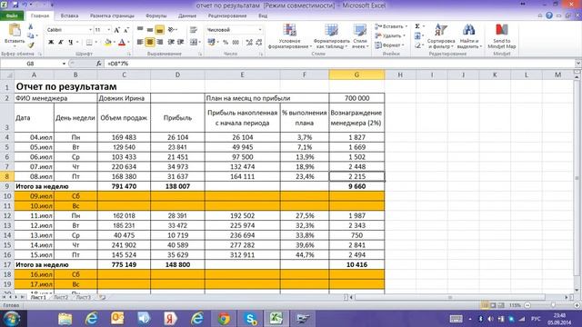The image size is (582, 327).
Task: Expand the formula bar
Action: click(578, 64)
